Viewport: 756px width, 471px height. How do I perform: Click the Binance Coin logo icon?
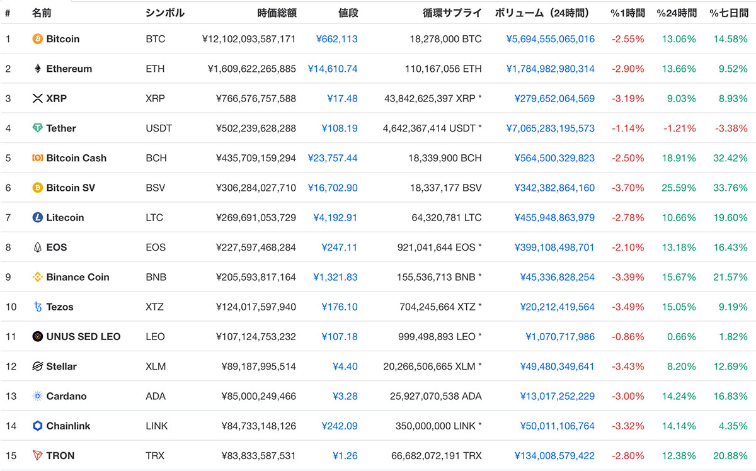(x=38, y=277)
